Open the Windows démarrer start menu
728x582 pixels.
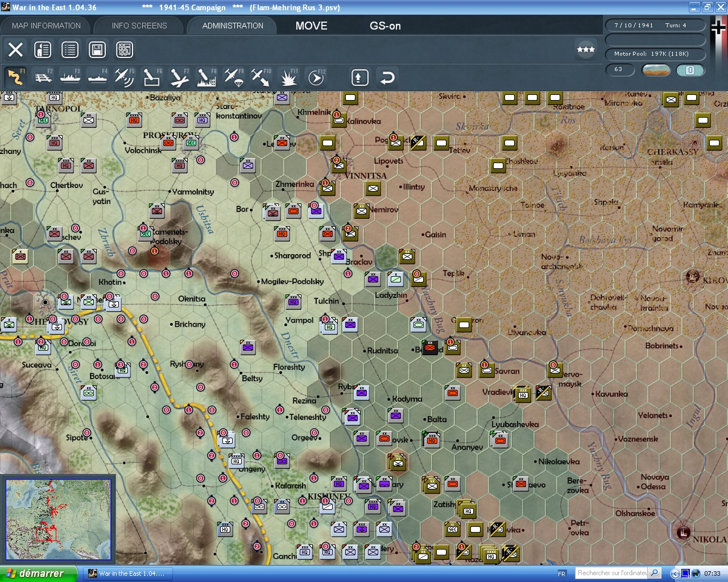[39, 573]
